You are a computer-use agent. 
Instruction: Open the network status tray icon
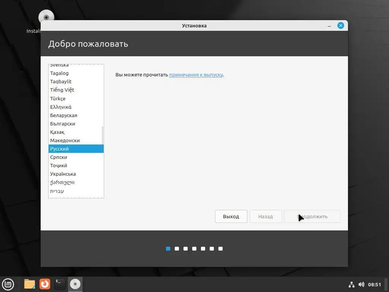coord(351,284)
